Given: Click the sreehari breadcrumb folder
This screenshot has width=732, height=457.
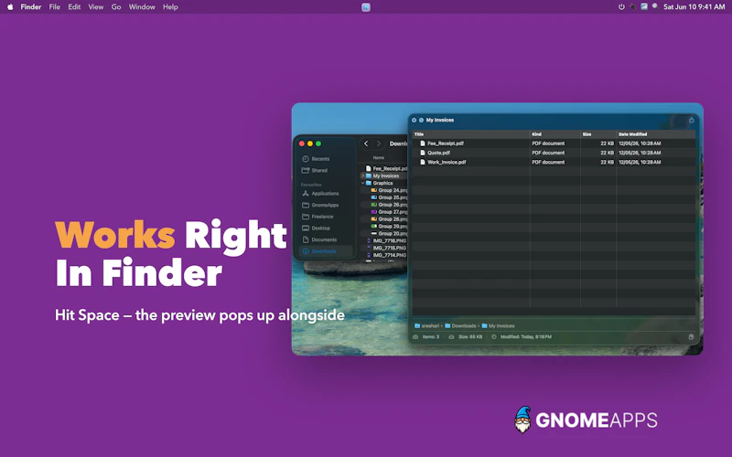Looking at the screenshot, I should click(426, 326).
